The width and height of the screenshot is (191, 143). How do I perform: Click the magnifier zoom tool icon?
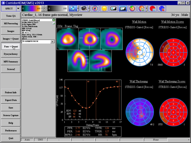pos(73,8)
